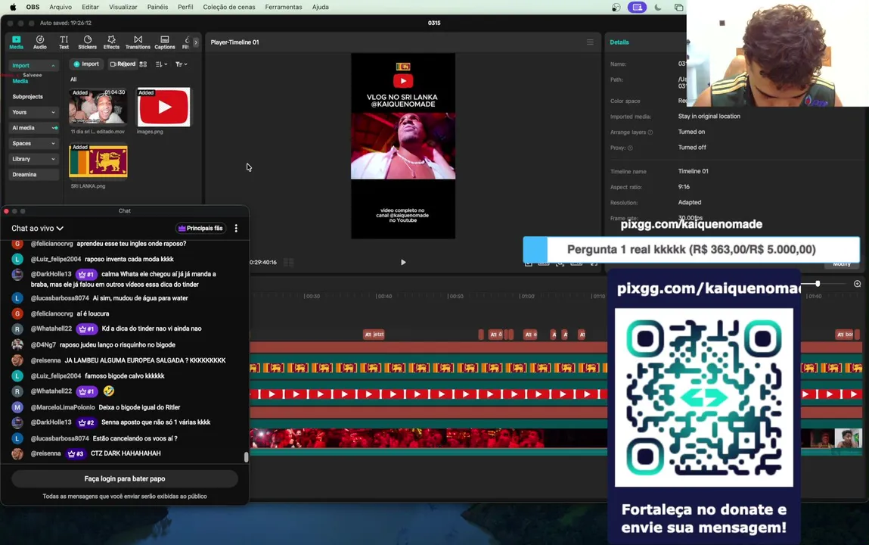Screen dimensions: 869x545
Task: Open the Perfil menu
Action: tap(185, 8)
